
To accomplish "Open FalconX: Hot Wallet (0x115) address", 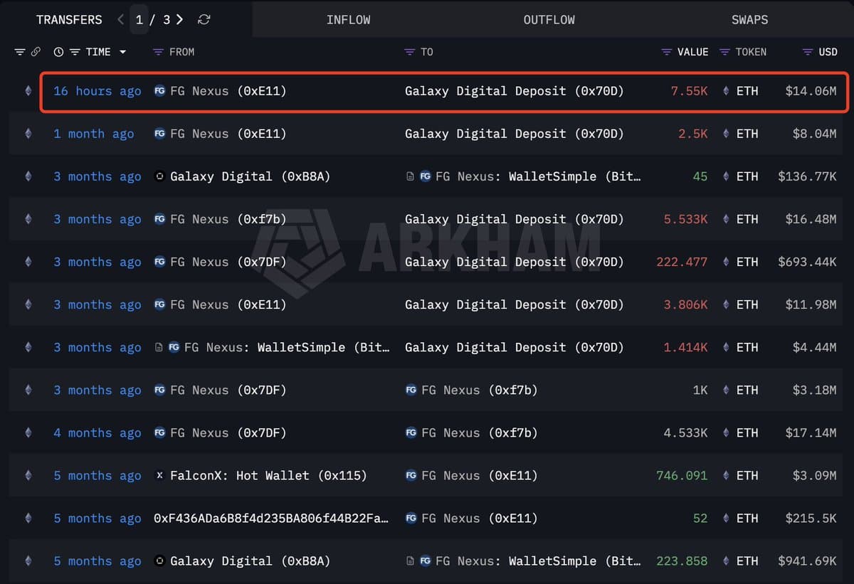I will [x=268, y=475].
